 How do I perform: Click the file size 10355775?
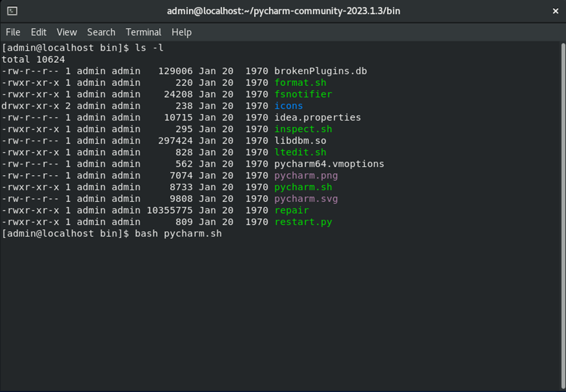pos(169,210)
